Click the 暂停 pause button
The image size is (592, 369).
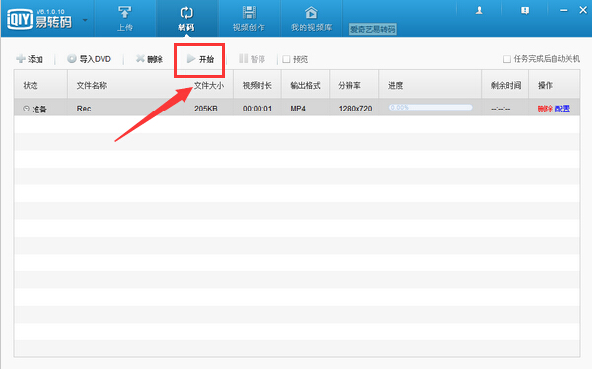click(x=253, y=59)
